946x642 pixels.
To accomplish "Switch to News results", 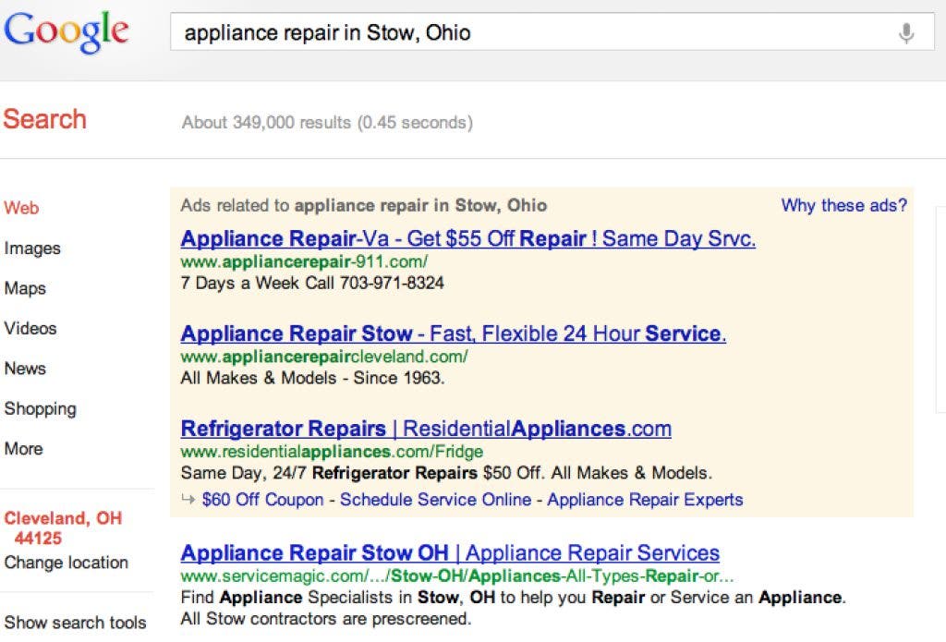I will point(25,368).
